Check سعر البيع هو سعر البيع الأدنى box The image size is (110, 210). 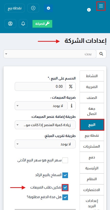pos(65,160)
